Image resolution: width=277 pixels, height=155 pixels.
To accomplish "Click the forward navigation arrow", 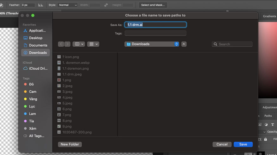I will (67, 44).
